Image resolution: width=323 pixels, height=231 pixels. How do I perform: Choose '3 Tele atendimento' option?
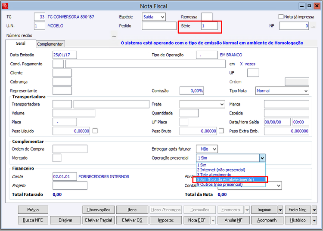(x=231, y=175)
